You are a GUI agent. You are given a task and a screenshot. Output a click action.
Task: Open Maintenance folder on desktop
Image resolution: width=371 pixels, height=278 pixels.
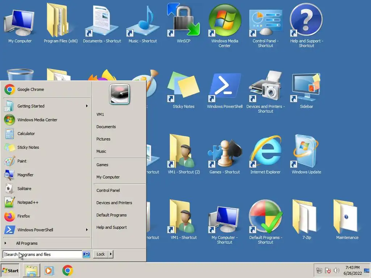(347, 220)
